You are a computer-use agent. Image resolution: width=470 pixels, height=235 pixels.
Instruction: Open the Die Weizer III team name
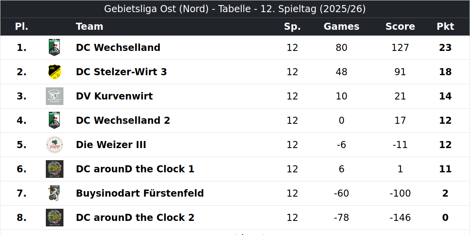click(111, 145)
